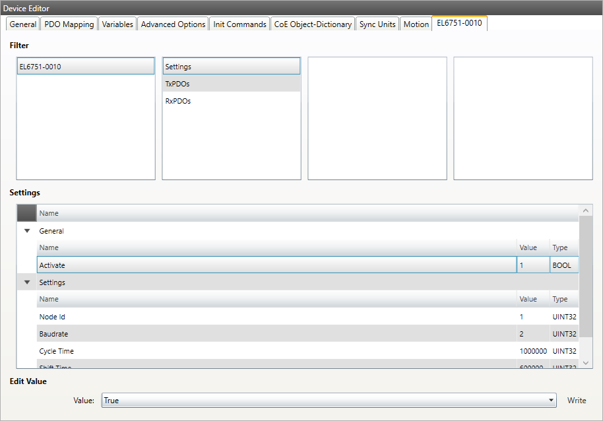
Task: Open the Motion tab
Action: point(416,24)
